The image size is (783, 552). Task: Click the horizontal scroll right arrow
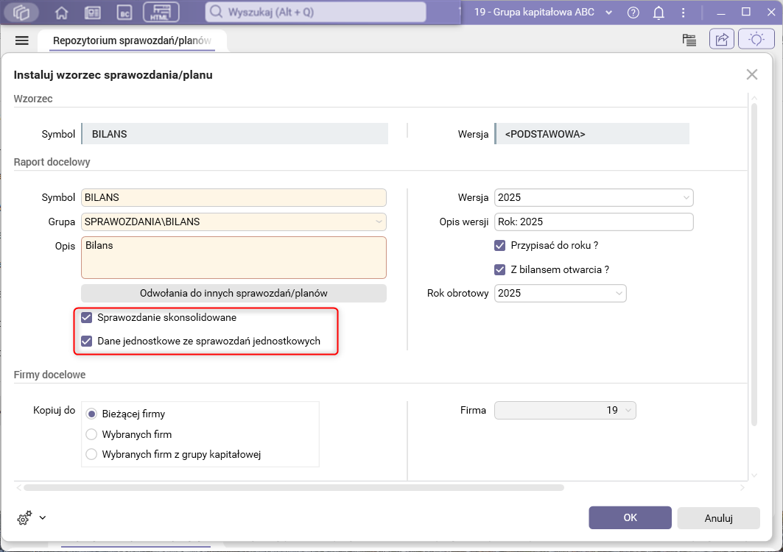tap(742, 488)
